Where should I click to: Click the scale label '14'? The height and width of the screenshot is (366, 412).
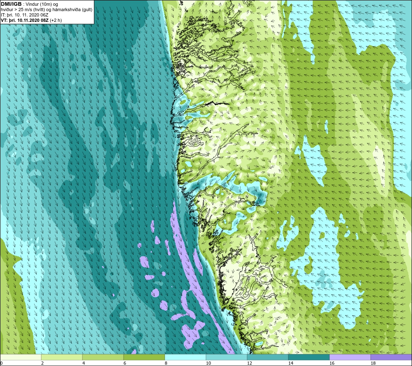(x=291, y=363)
